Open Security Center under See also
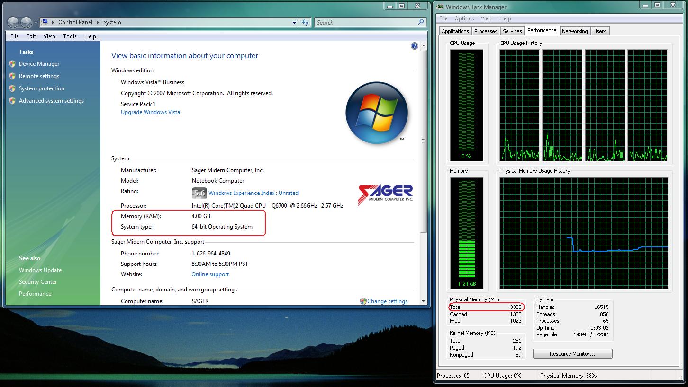This screenshot has height=387, width=688. coord(38,282)
